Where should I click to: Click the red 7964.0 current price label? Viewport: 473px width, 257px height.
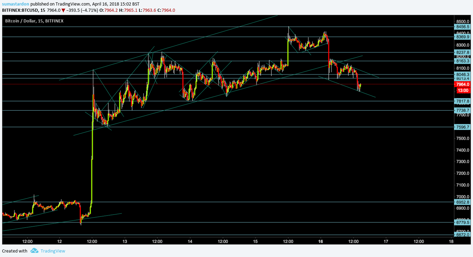(x=463, y=84)
